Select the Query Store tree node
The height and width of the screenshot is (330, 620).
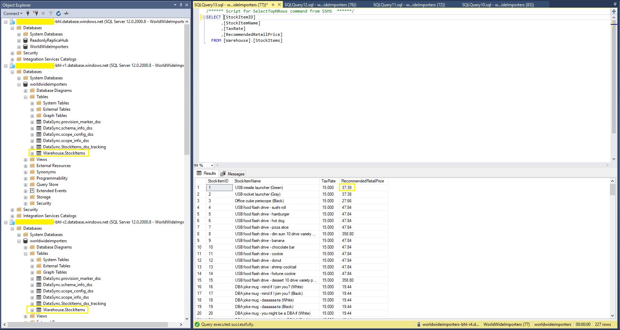point(47,184)
